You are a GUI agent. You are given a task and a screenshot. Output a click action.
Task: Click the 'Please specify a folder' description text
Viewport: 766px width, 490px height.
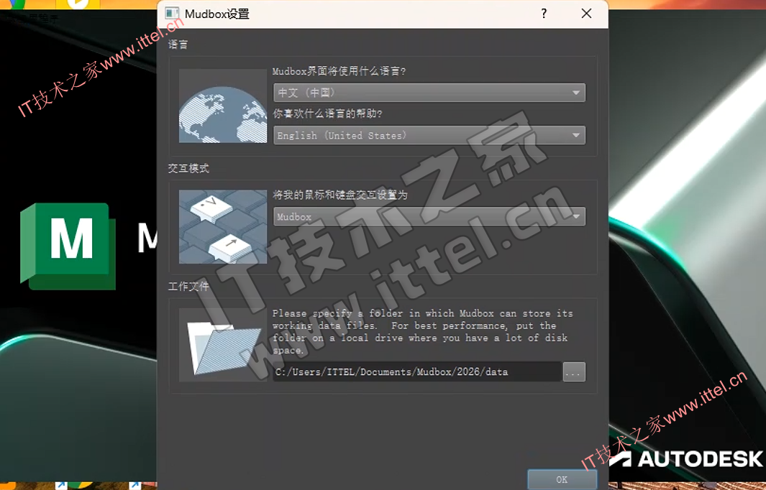pos(423,331)
